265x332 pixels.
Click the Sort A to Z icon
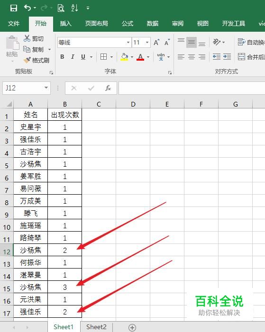[74, 8]
